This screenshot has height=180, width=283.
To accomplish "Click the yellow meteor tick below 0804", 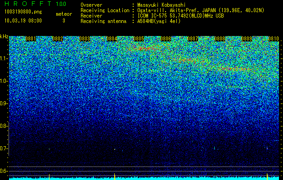I will [x=115, y=176].
